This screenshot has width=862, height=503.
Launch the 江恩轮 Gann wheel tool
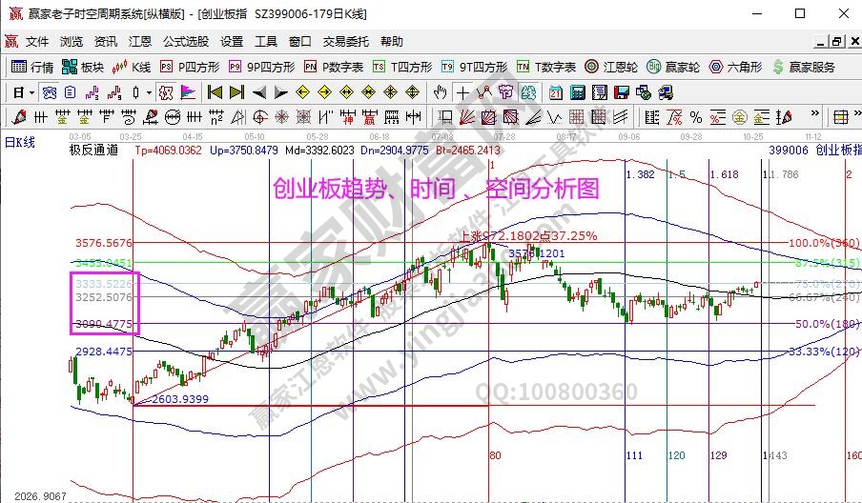[x=611, y=67]
